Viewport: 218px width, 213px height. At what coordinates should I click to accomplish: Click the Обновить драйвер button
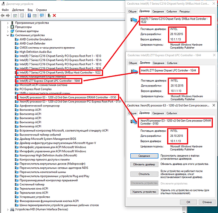click(144, 164)
